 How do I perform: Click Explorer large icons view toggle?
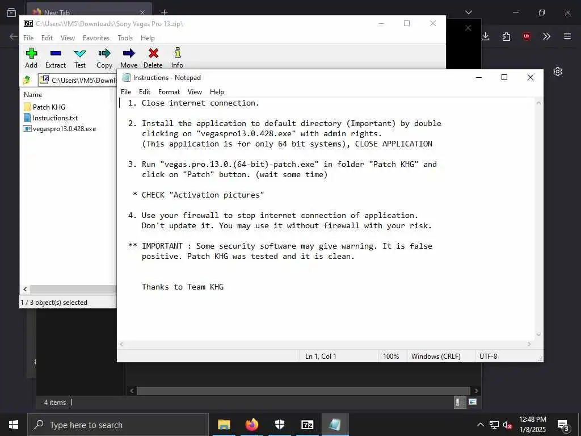472,402
